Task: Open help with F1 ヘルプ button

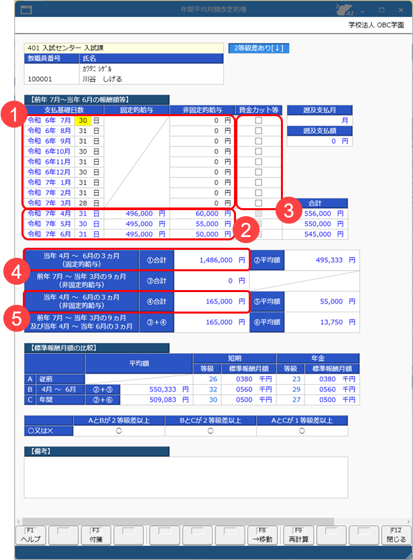Action: (31, 535)
